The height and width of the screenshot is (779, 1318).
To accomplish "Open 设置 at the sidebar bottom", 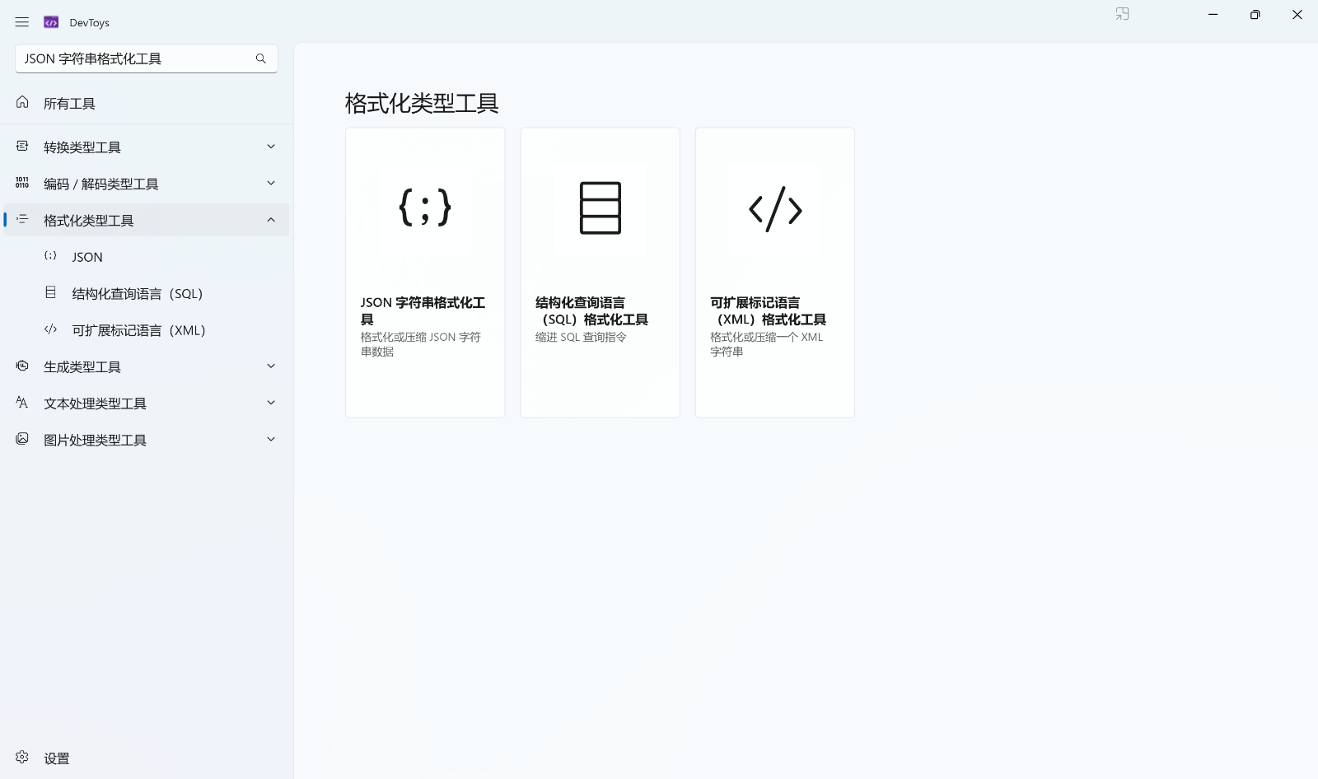I will pos(147,758).
